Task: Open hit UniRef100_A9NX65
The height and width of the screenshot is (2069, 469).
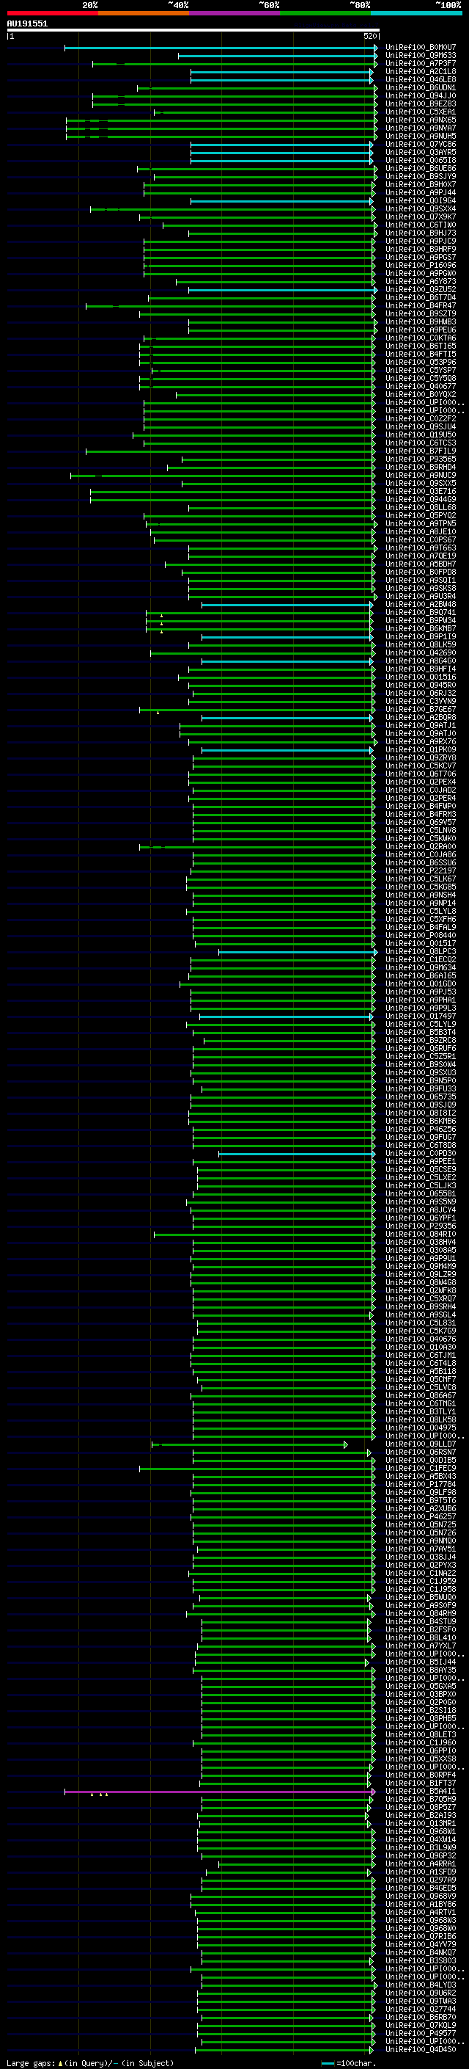Action: coord(421,120)
